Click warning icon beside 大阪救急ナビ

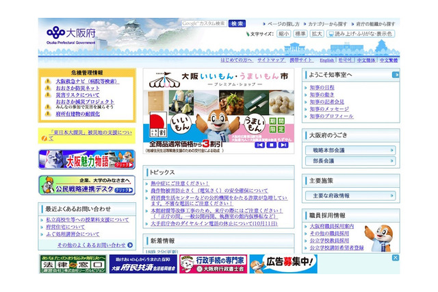pyautogui.click(x=48, y=81)
